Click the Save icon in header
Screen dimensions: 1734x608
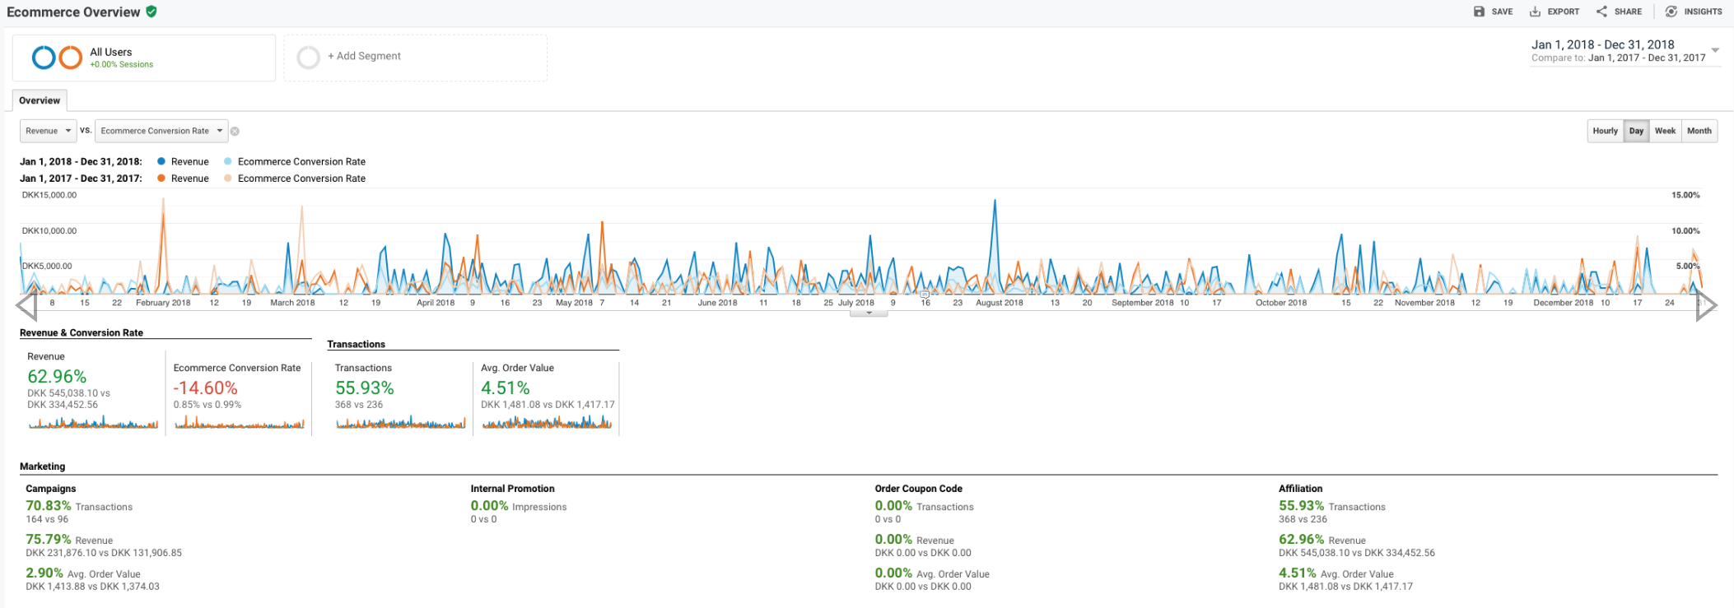1479,12
